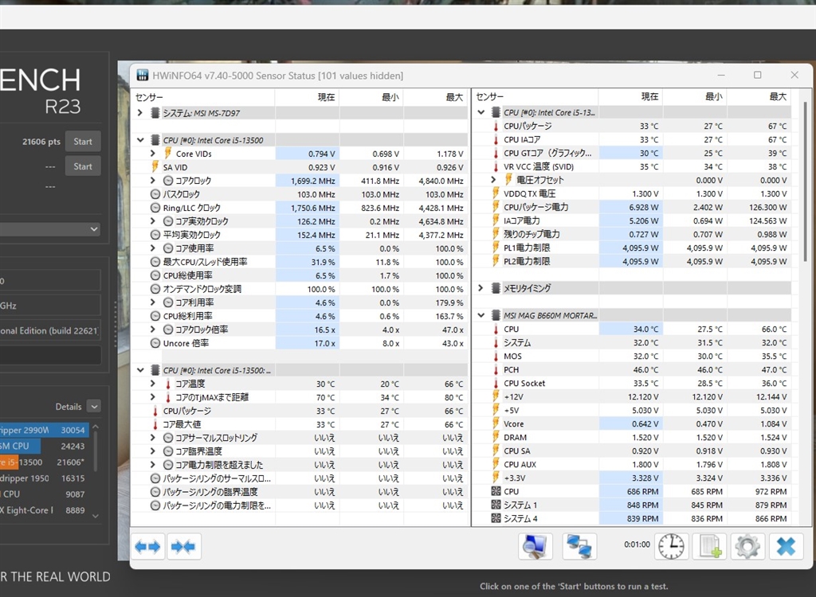Select the VDDQ TX 電圧 row

(x=631, y=193)
